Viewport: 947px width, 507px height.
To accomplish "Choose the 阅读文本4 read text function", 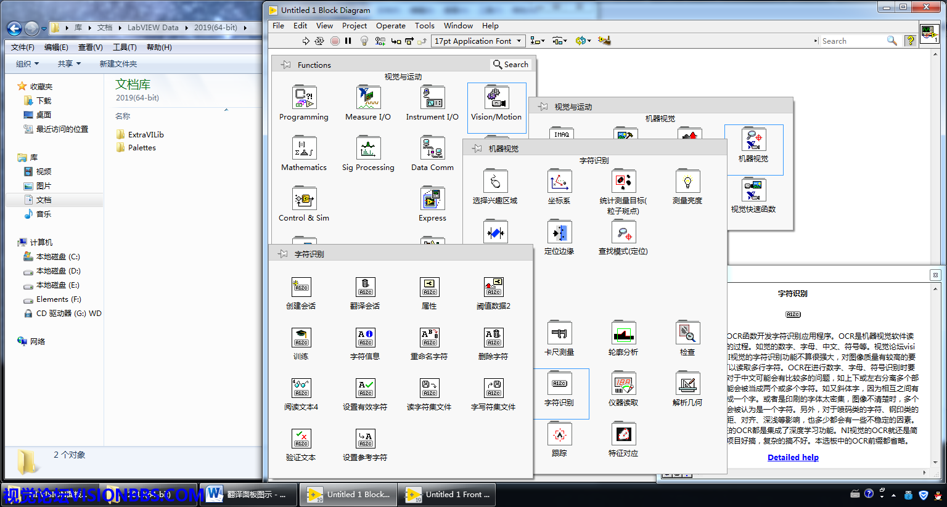I will (x=301, y=388).
